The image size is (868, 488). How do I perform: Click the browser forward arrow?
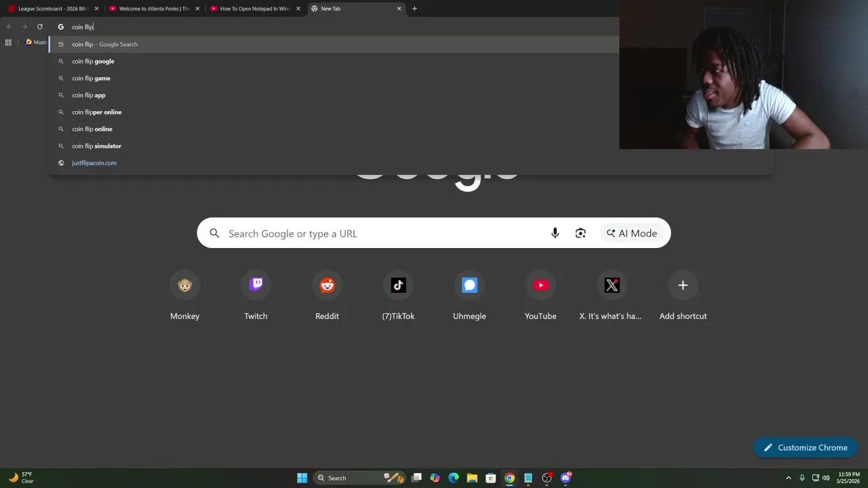(24, 26)
